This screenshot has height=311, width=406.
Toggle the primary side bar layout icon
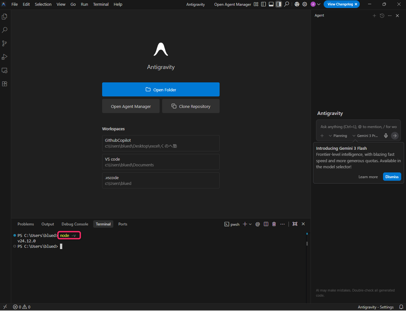(x=263, y=4)
